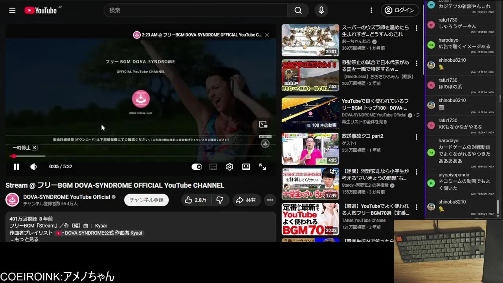Image resolution: width=503 pixels, height=283 pixels.
Task: Open options menu for BGM70 video
Action: (417, 207)
